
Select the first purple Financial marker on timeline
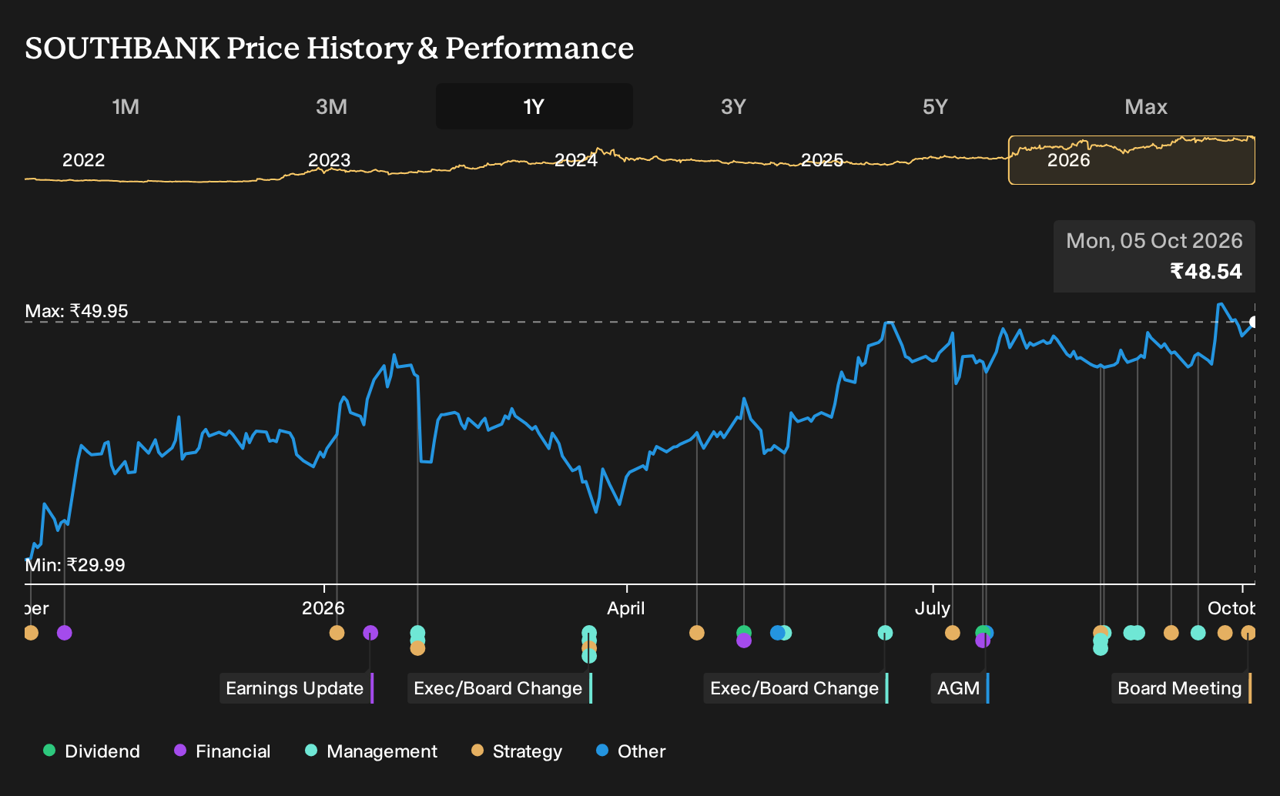click(65, 633)
